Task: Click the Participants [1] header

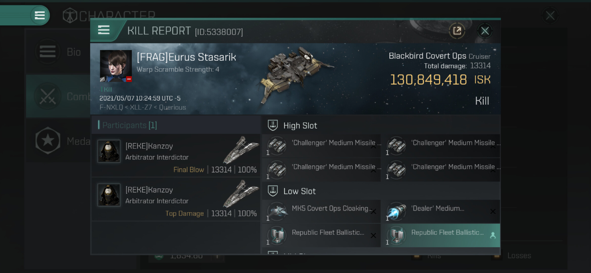Action: (130, 125)
